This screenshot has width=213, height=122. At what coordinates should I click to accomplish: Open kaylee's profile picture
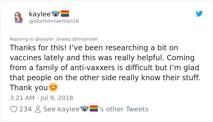(18, 17)
